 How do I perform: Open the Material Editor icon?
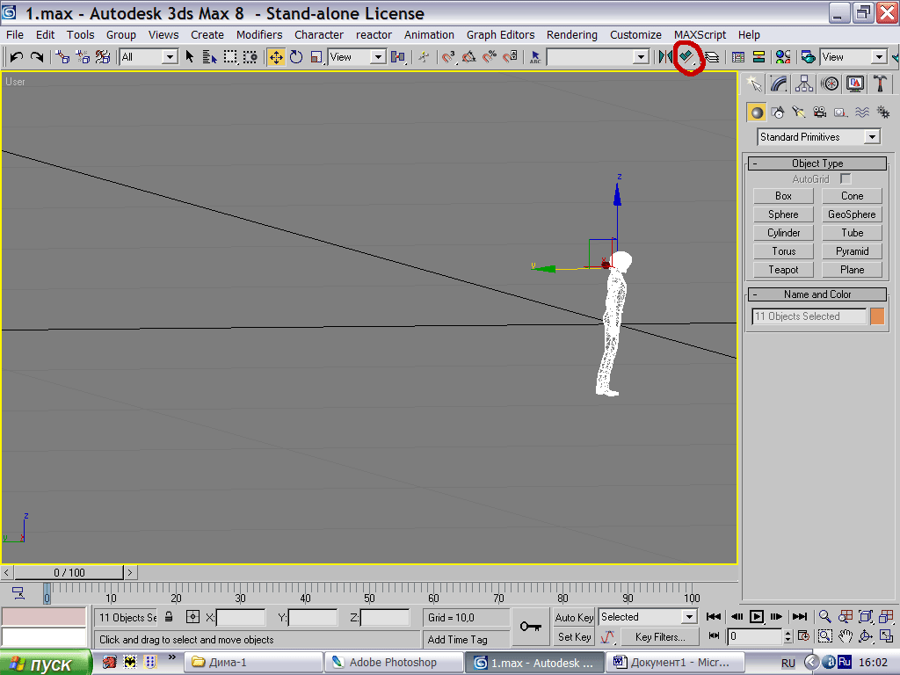click(x=783, y=57)
